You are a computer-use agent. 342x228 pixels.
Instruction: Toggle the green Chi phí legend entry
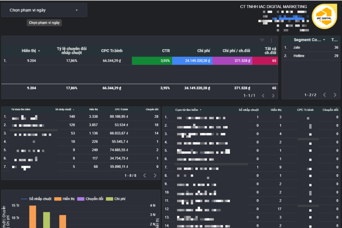click(x=116, y=199)
